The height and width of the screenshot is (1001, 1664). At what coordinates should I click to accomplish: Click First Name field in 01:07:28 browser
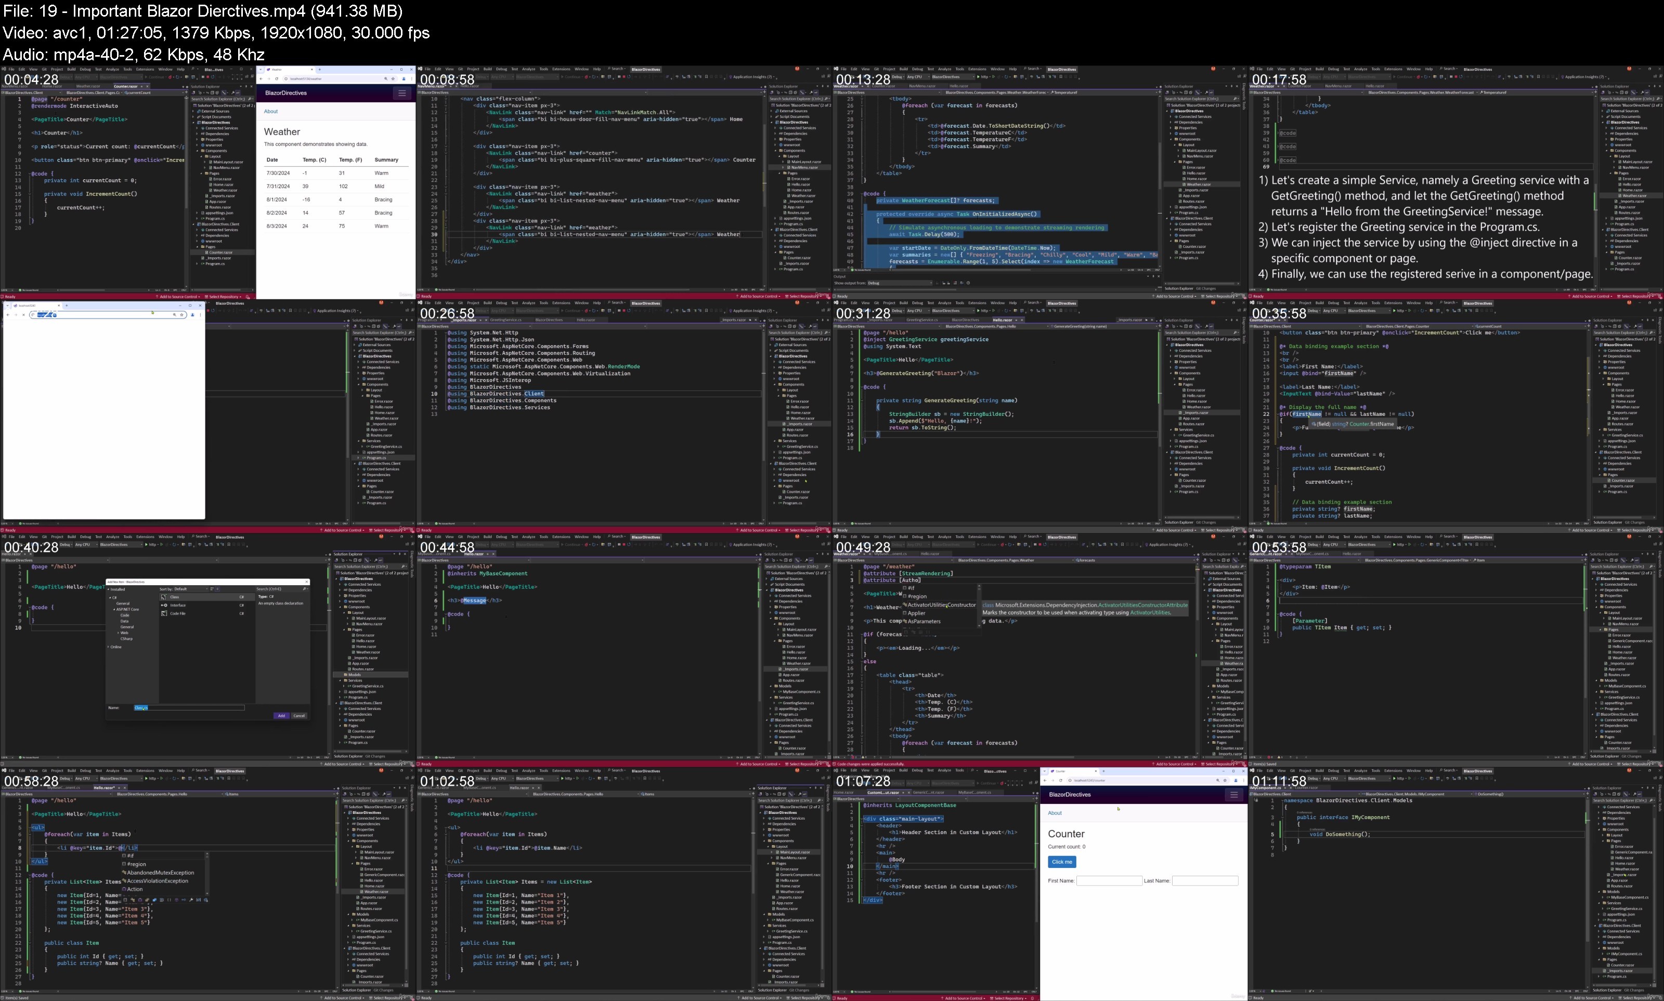click(x=1109, y=881)
